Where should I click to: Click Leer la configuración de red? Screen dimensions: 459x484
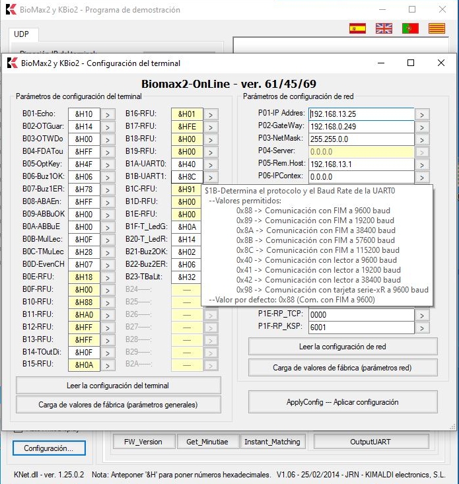[343, 347]
